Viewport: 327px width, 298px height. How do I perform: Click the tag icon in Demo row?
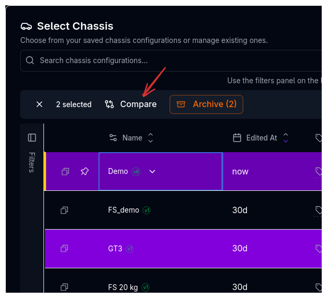click(x=319, y=171)
